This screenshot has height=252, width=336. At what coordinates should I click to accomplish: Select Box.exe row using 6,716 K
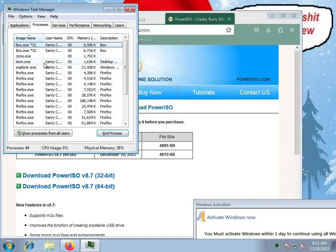coord(69,51)
